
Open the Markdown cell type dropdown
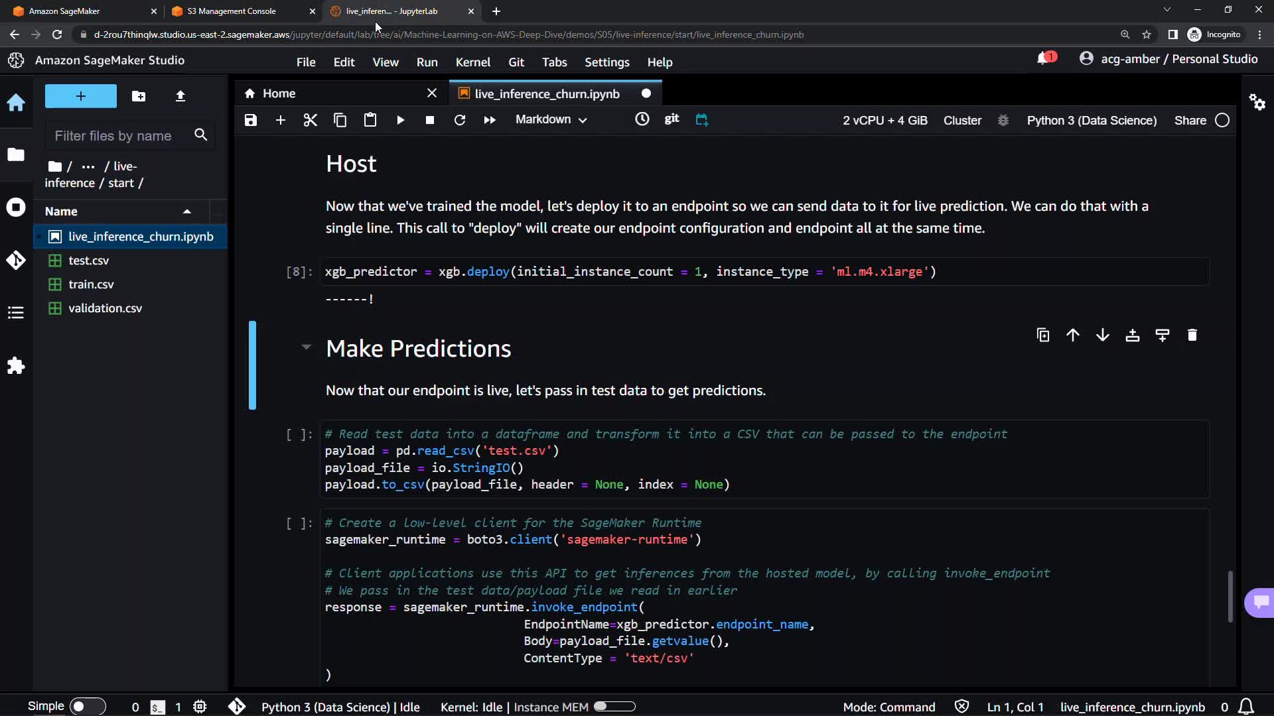click(x=551, y=120)
